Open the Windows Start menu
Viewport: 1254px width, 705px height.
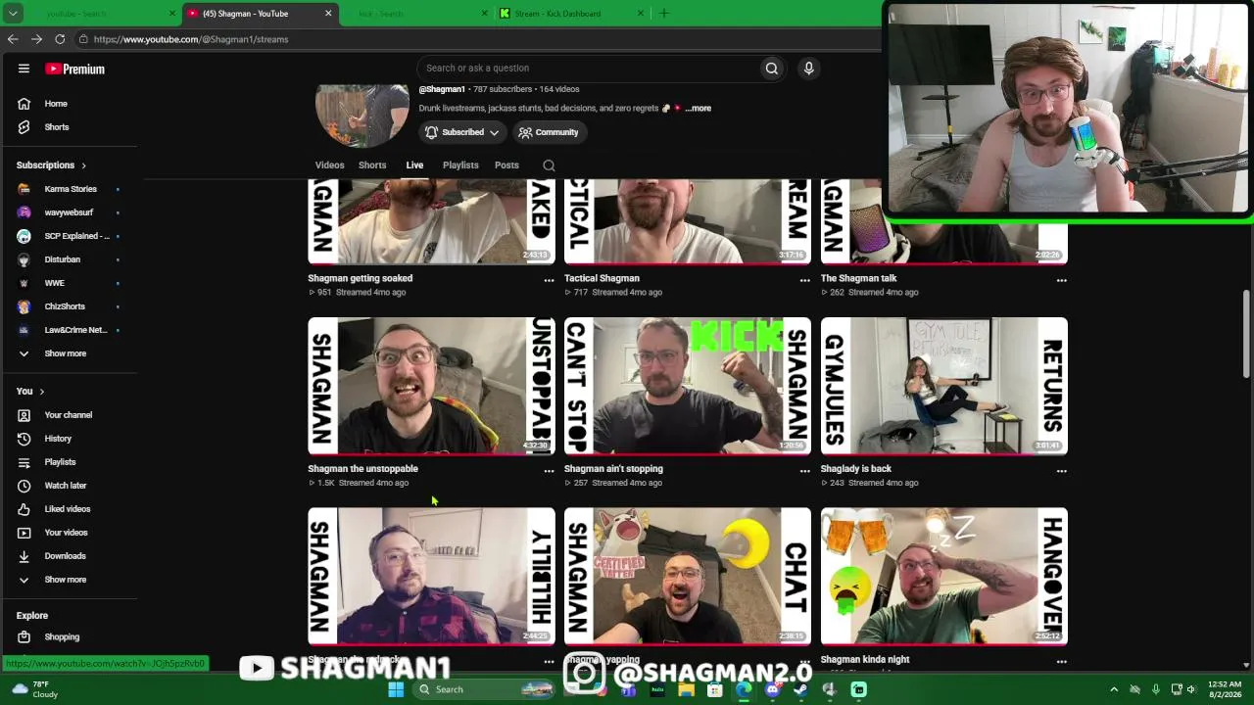[x=396, y=689]
